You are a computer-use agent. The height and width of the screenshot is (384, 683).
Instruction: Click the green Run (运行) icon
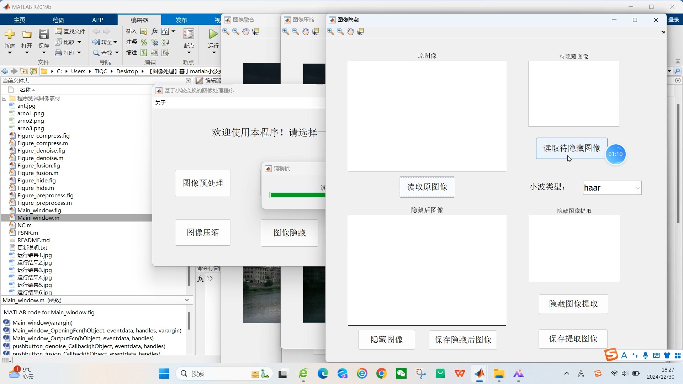point(213,34)
